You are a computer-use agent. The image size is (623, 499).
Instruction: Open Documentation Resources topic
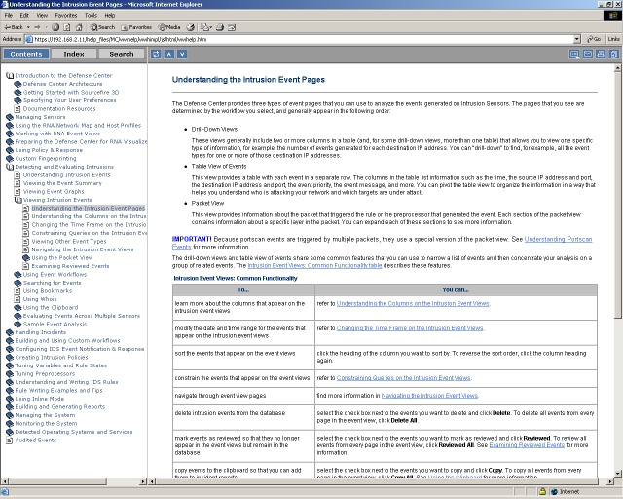tap(59, 108)
